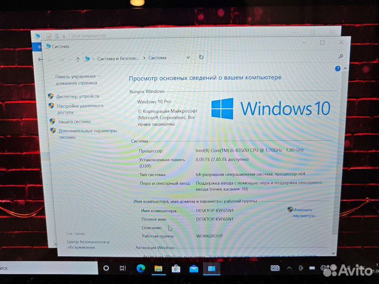Expand the address bar history dropdown
Viewport: 379px width, 284px height.
(188, 57)
